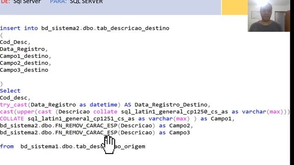This screenshot has width=294, height=165.
Task: Click the webcam presenter thumbnail
Action: coord(269,16)
